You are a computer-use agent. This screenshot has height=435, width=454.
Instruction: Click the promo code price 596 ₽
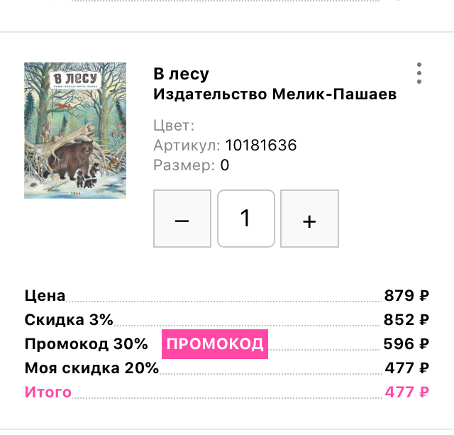tap(406, 344)
